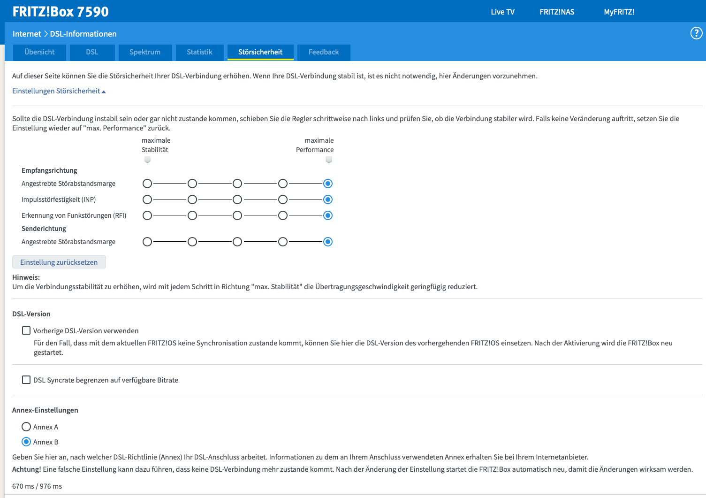This screenshot has height=498, width=706.
Task: Enable Vorherige DSL-Version verwenden checkbox
Action: 26,330
